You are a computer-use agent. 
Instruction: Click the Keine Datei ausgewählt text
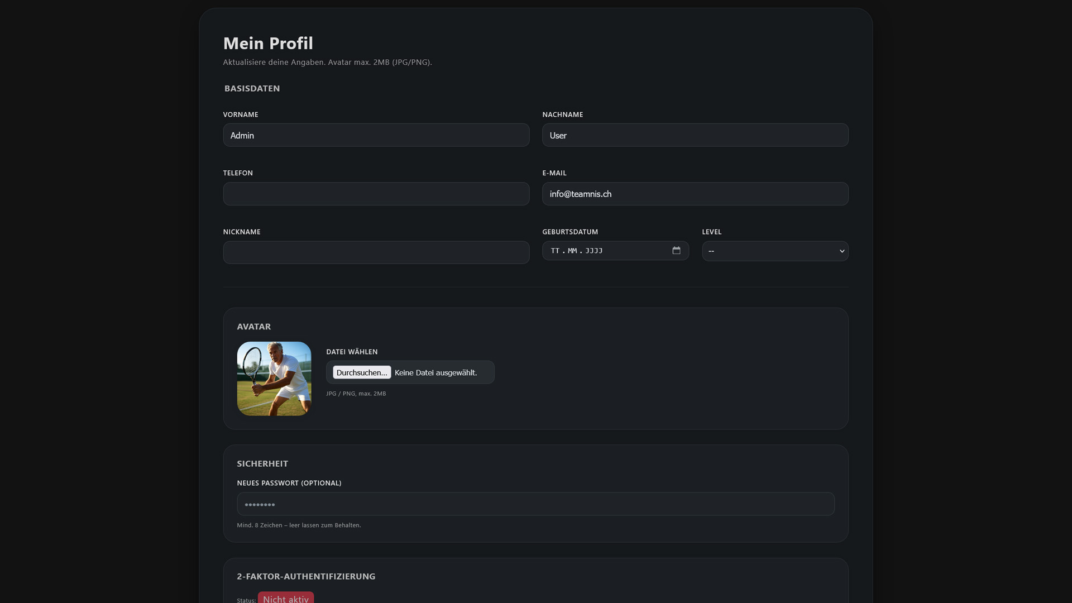coord(435,372)
